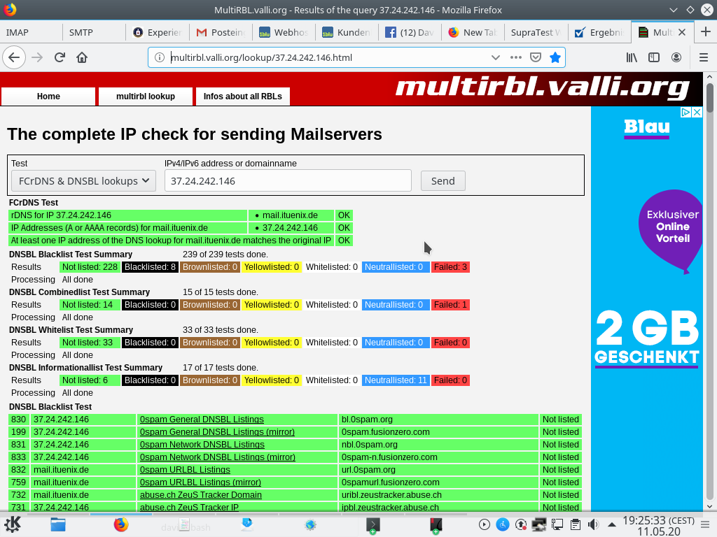
Task: Open the Test type dropdown
Action: (x=83, y=180)
